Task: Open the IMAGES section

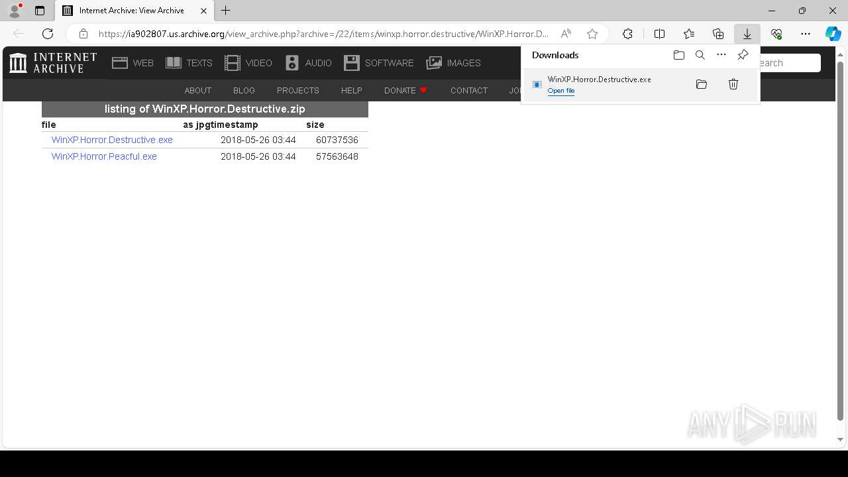Action: tap(454, 63)
